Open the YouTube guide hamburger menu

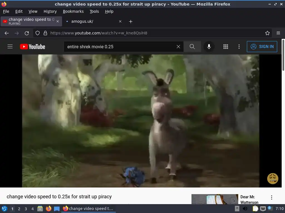coord(10,47)
